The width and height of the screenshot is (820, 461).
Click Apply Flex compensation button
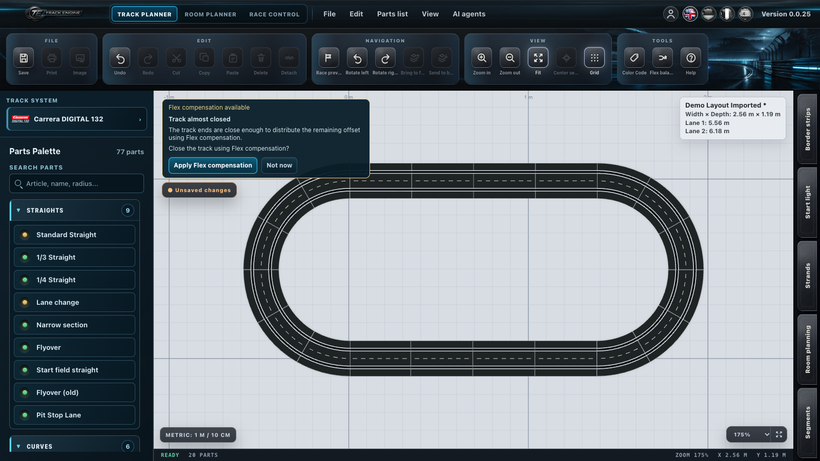click(213, 165)
